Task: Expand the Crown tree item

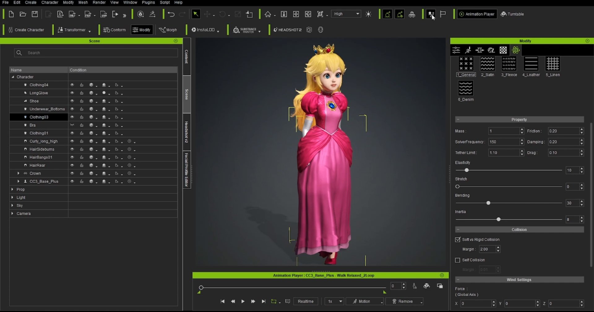Action: click(x=18, y=173)
